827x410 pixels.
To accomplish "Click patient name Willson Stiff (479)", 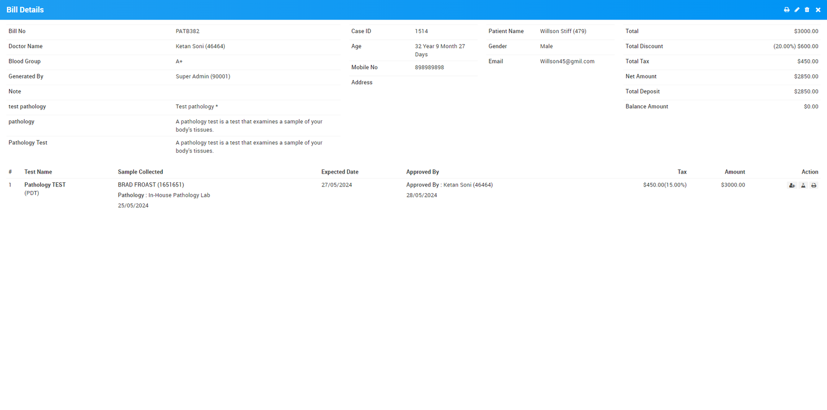I will click(563, 31).
